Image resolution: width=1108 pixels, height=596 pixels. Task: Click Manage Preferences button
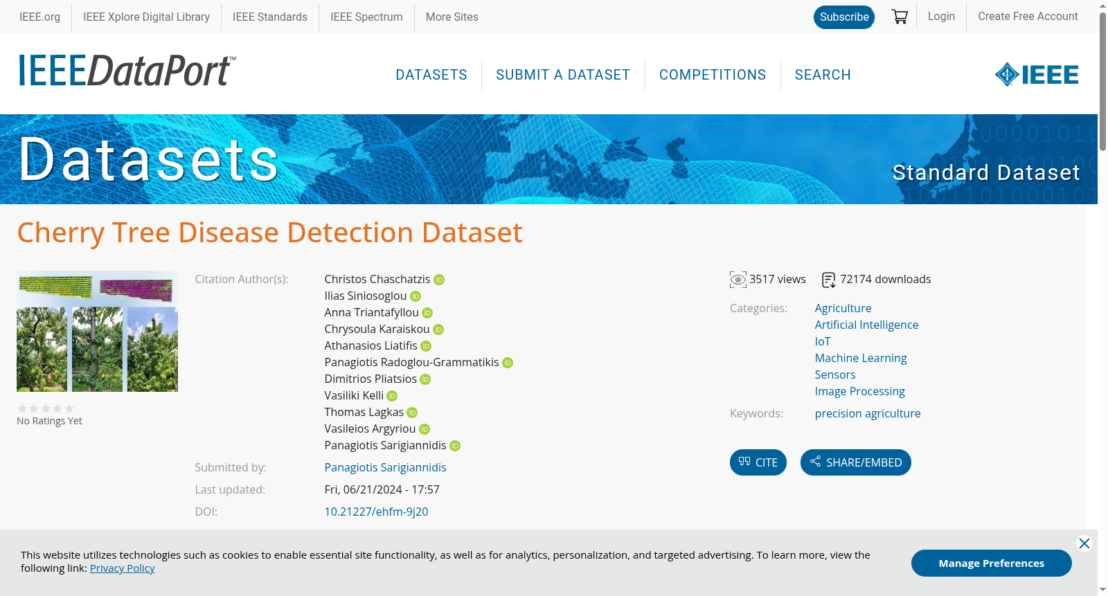coord(992,563)
